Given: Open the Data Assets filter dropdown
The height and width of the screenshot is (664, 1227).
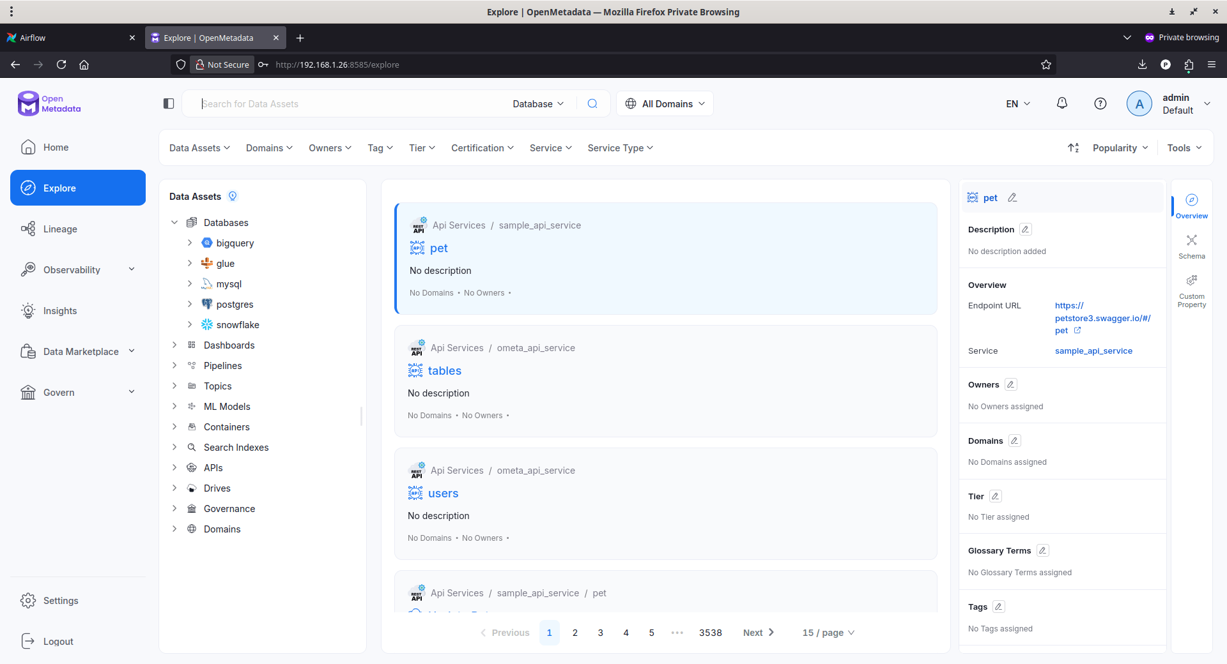Looking at the screenshot, I should point(199,148).
